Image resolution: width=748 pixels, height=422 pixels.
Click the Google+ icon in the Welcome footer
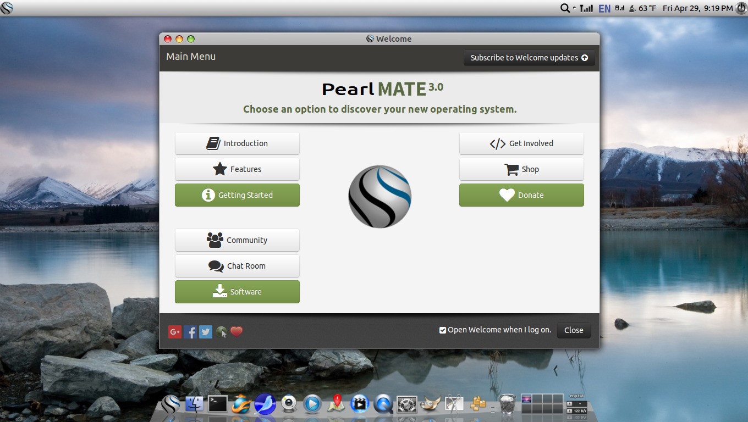(174, 331)
